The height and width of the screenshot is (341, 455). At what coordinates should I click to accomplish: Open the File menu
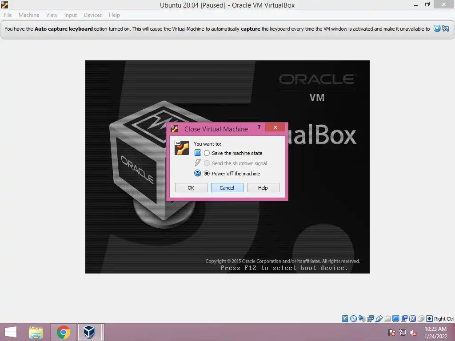coord(8,15)
